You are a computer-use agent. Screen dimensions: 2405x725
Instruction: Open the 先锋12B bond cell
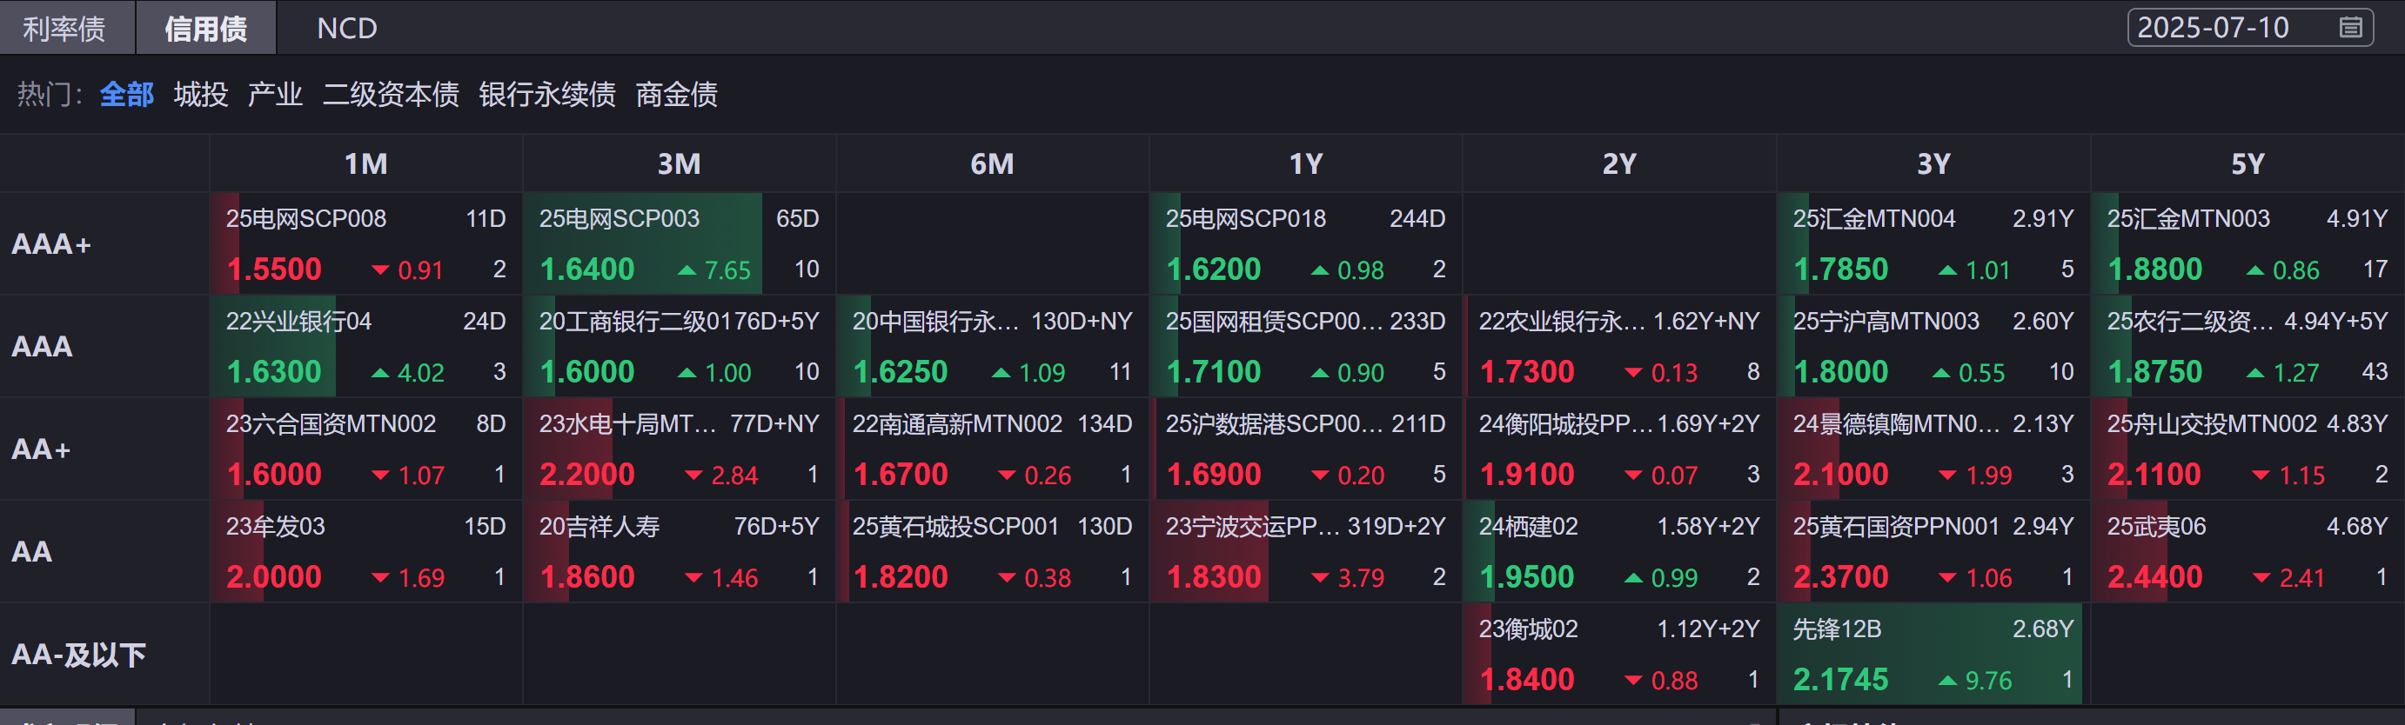(x=1933, y=654)
